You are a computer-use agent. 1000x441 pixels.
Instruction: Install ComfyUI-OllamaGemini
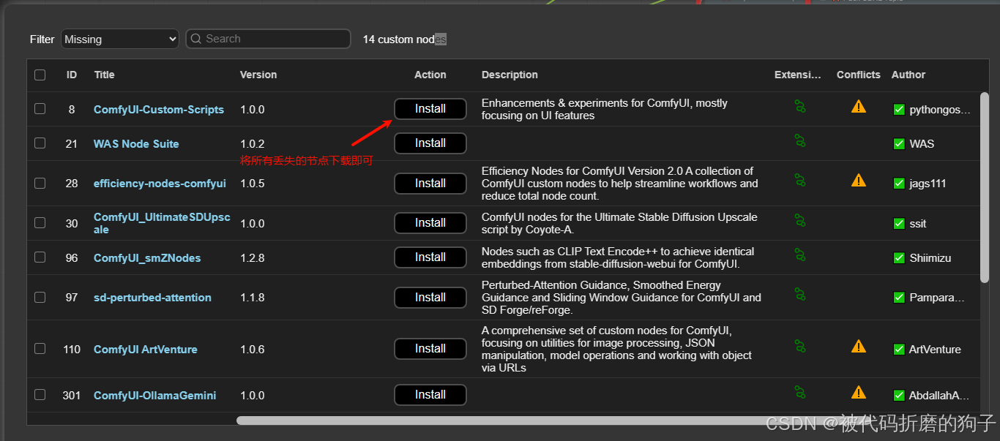coord(430,395)
